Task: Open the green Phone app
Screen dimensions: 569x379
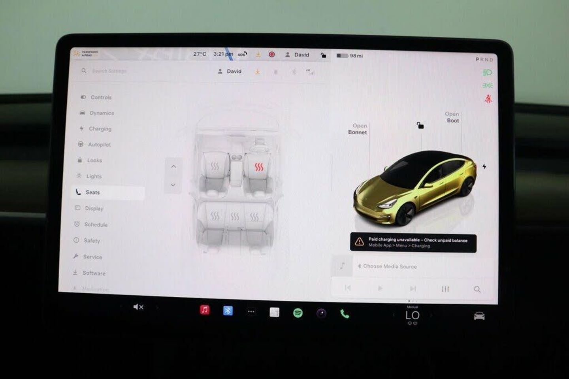Action: [345, 314]
